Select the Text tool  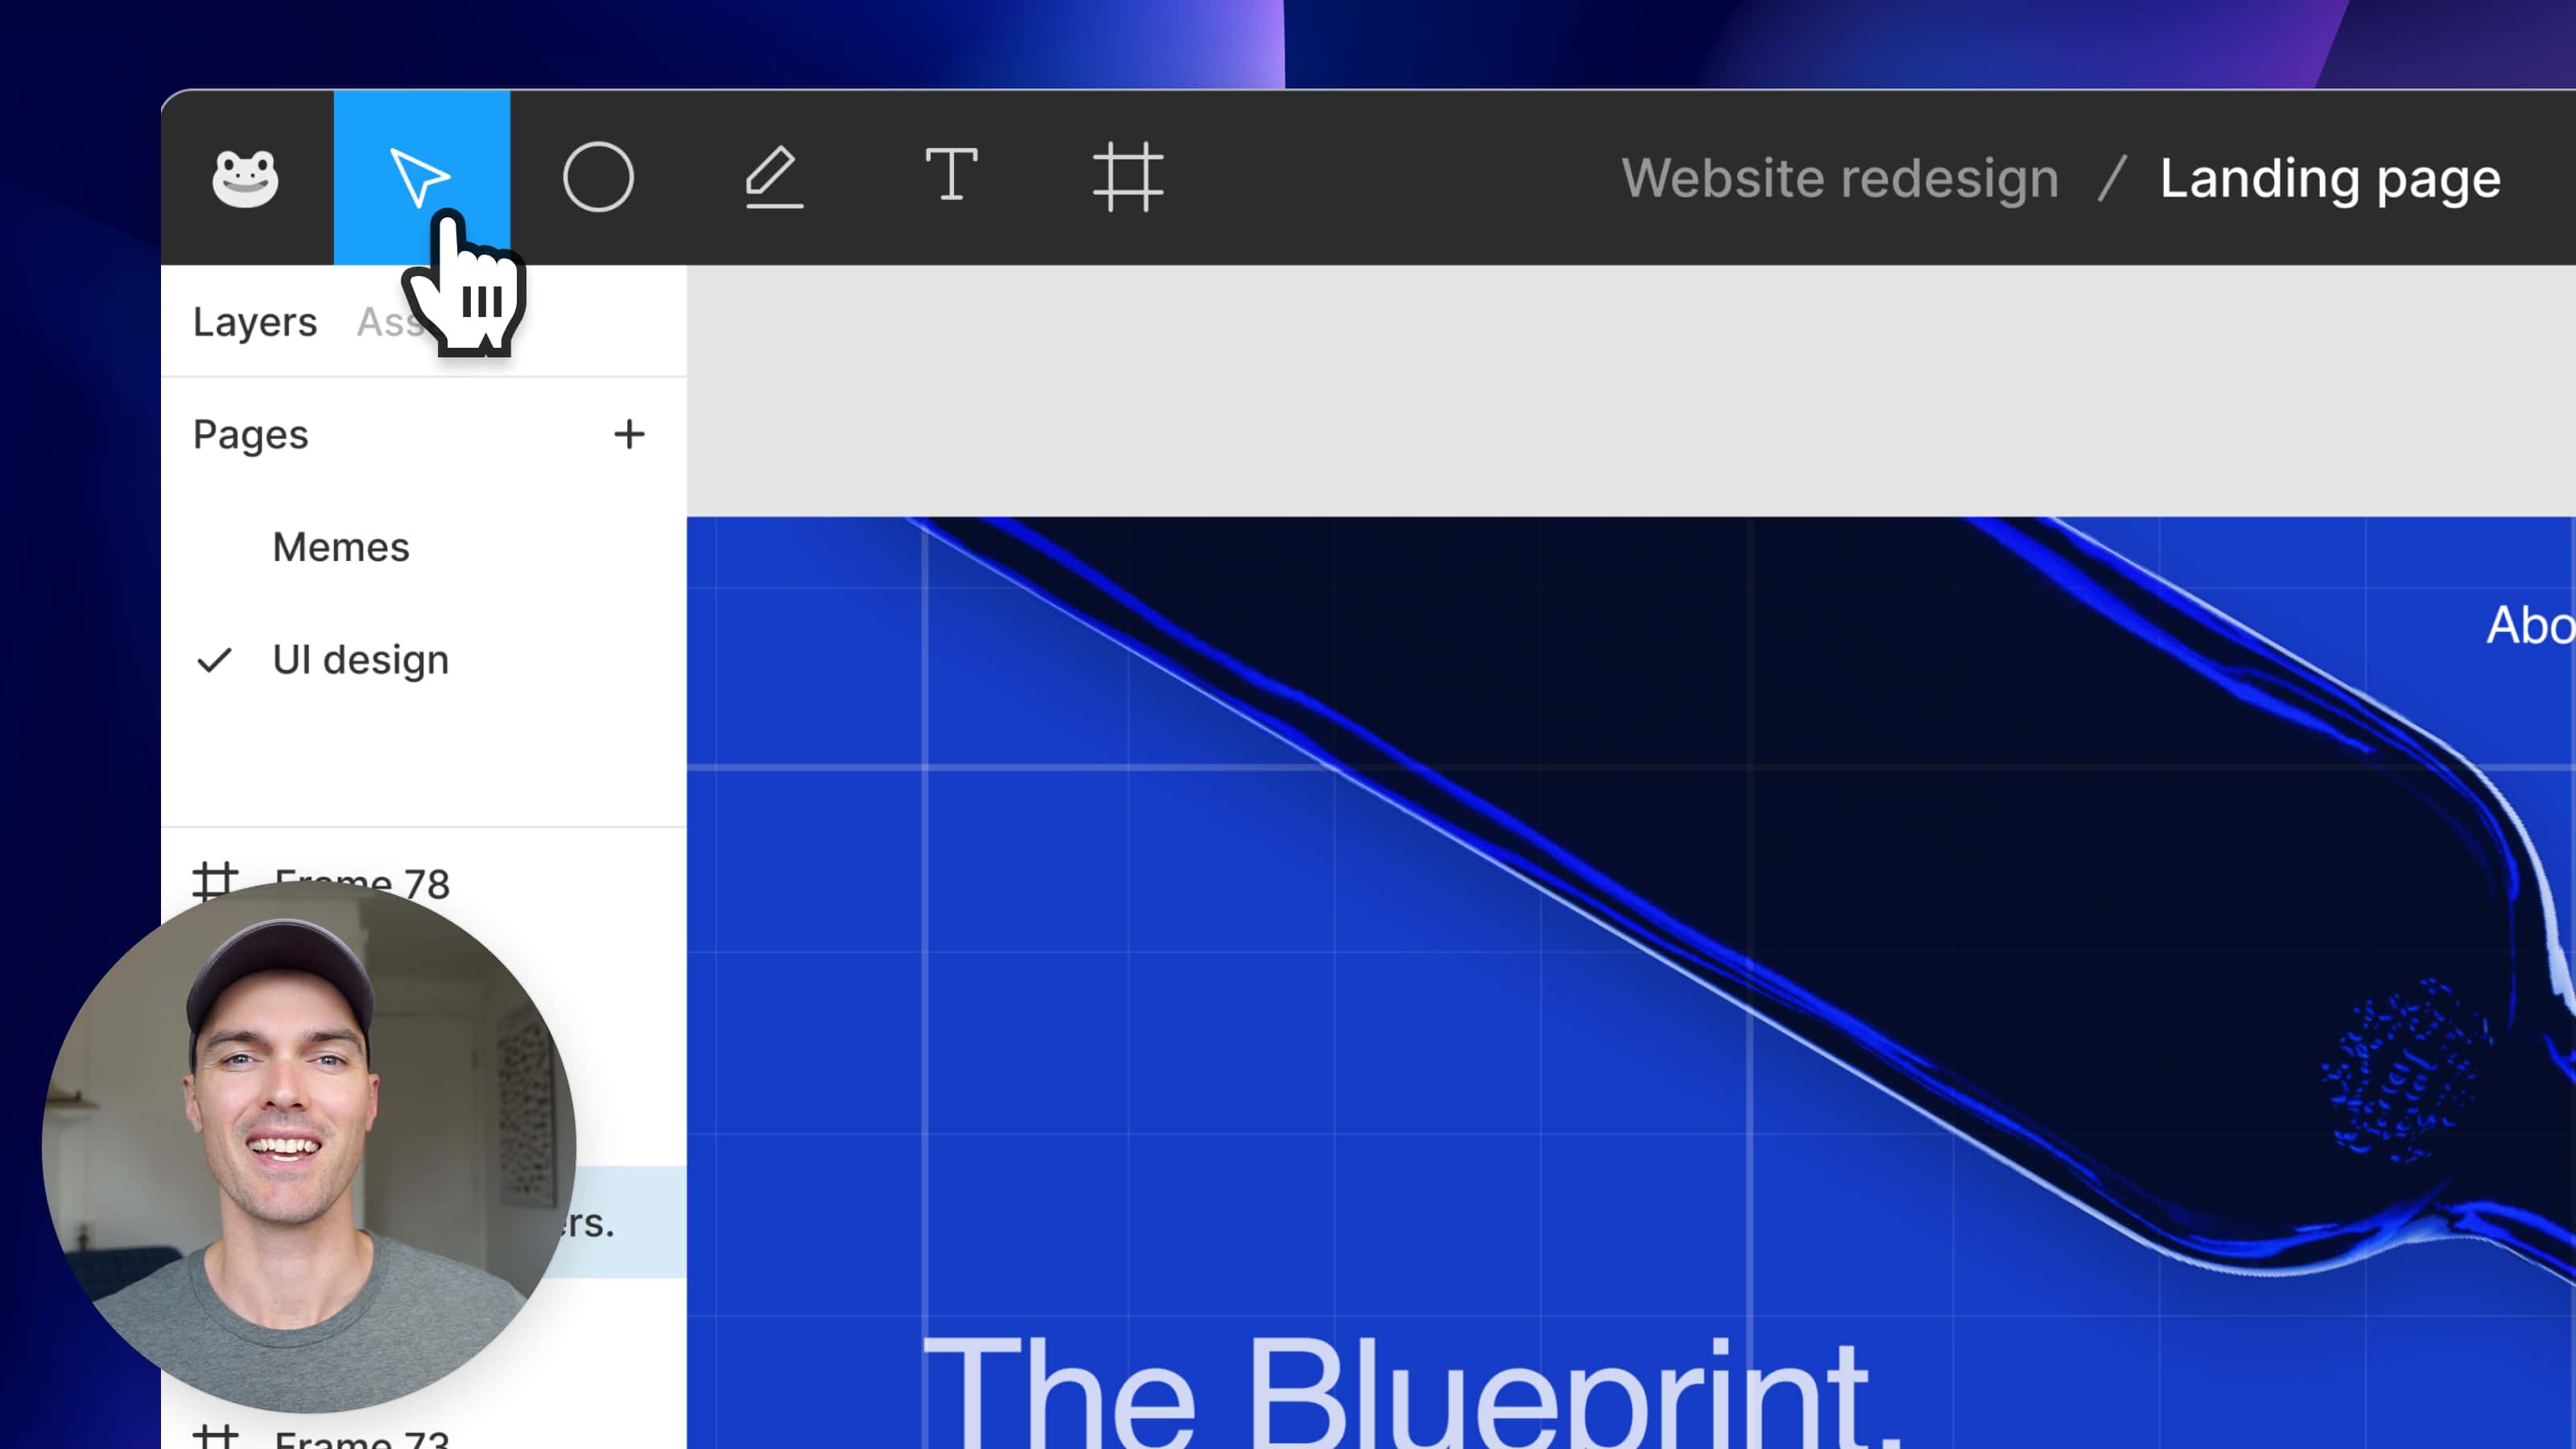[950, 176]
